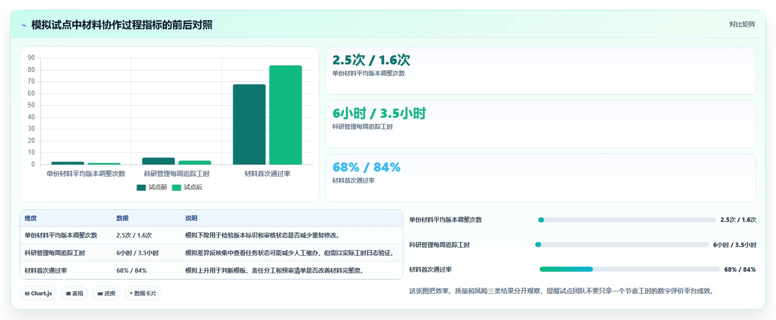Click the 维度 column header
The width and height of the screenshot is (776, 320).
[31, 218]
